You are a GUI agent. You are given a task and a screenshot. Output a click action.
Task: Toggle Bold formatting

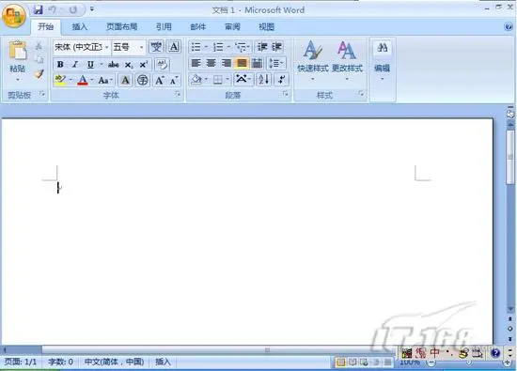[x=60, y=65]
